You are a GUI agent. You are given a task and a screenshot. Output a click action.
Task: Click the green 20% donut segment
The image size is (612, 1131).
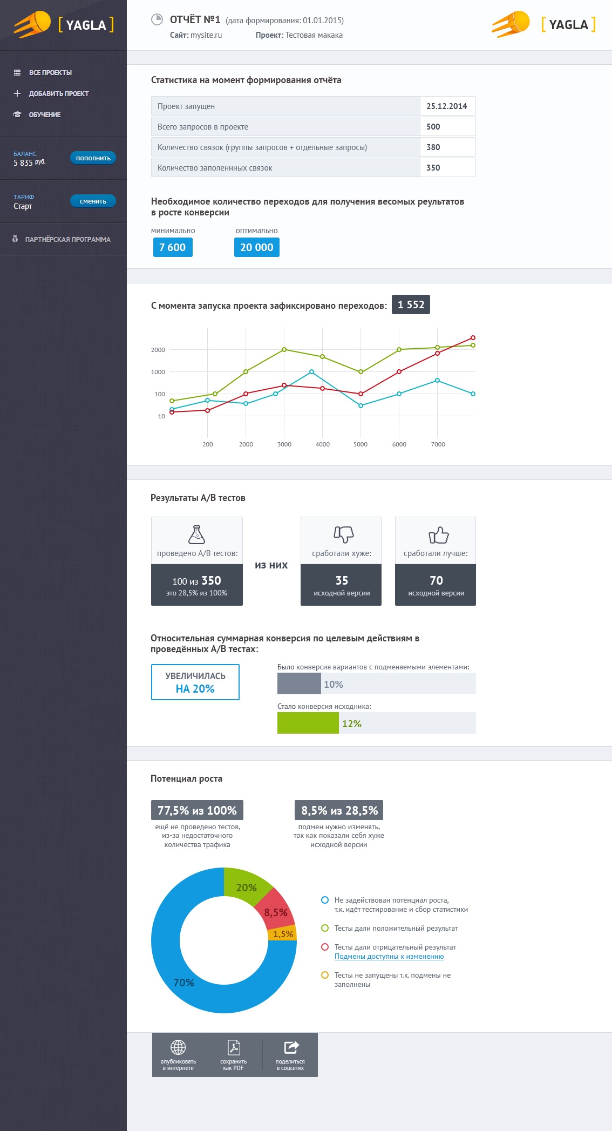tap(246, 887)
